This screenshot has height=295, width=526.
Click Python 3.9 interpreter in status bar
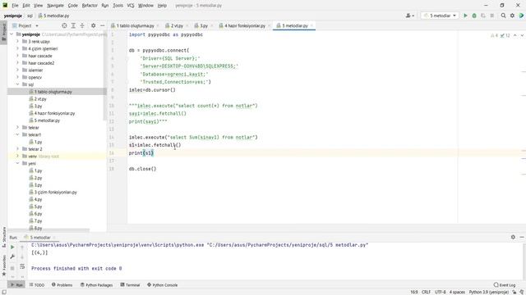[x=488, y=292]
